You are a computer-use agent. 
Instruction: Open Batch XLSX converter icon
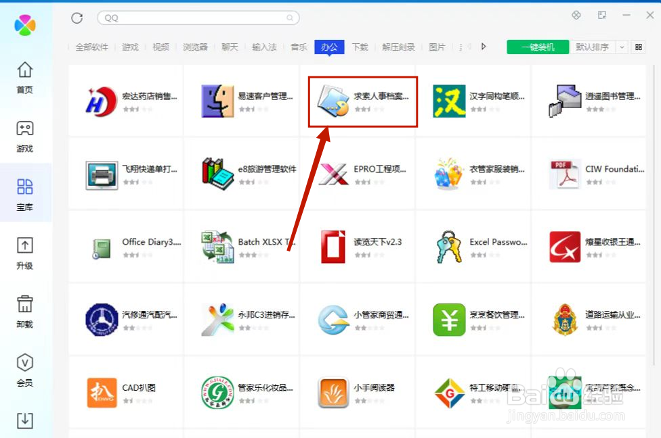click(217, 247)
